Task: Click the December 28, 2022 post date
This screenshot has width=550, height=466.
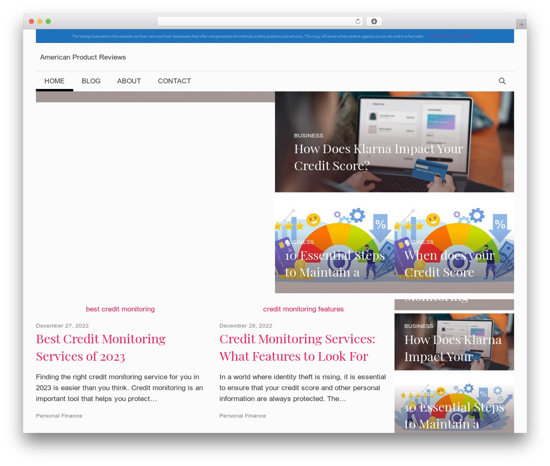Action: (x=246, y=325)
